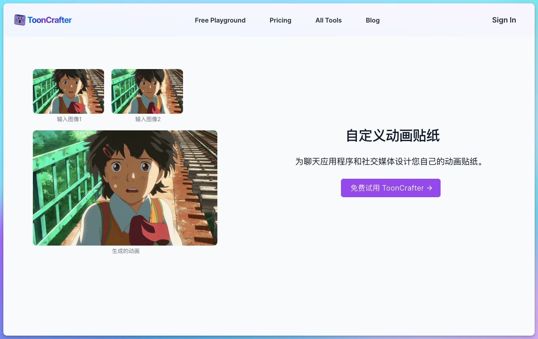
Task: Open the ToonCrafter home link text
Action: (x=49, y=20)
